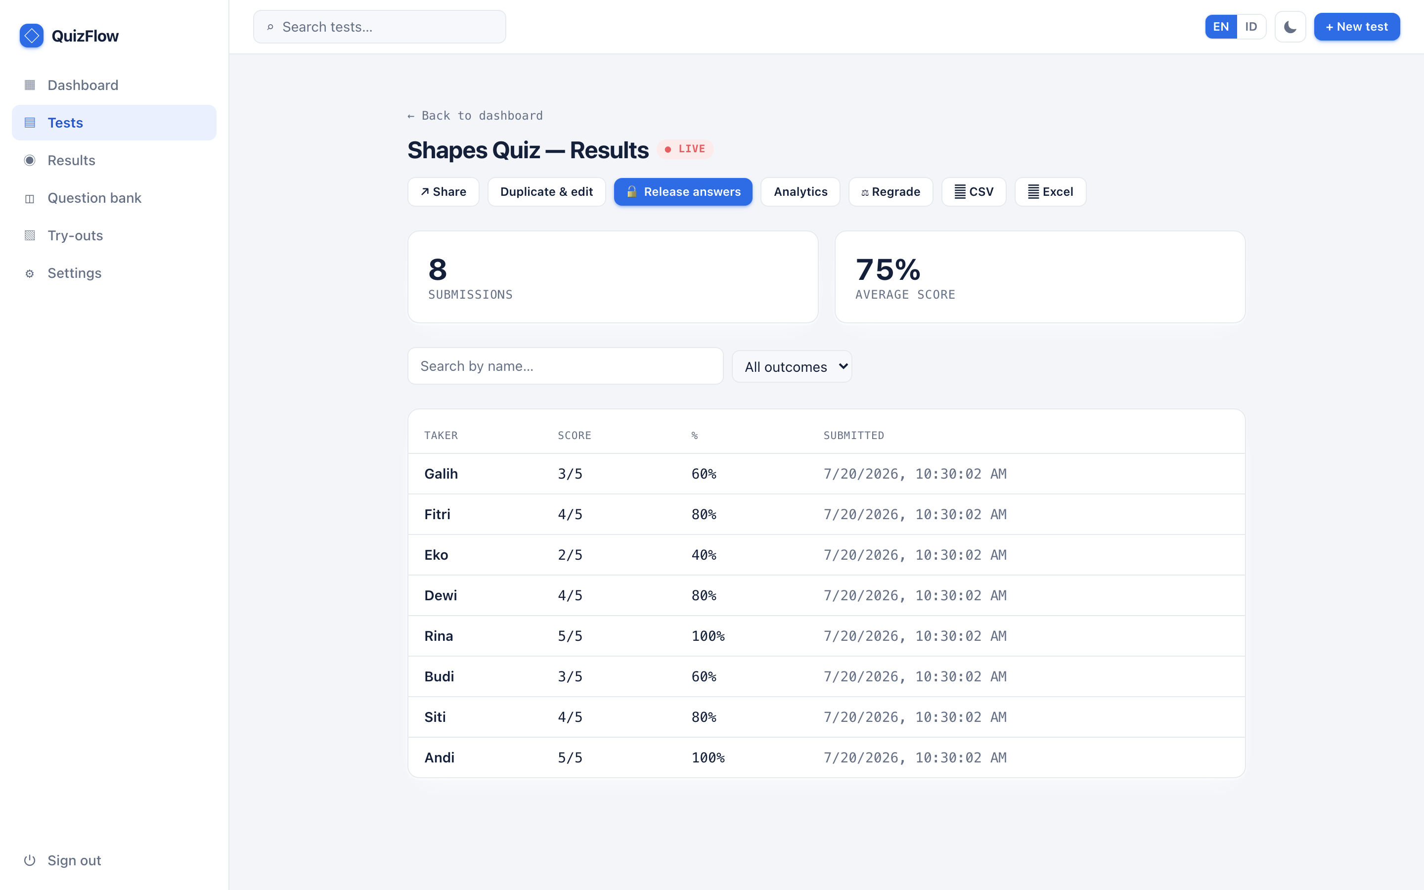This screenshot has height=890, width=1424.
Task: Open Question bank in the sidebar
Action: (x=114, y=198)
